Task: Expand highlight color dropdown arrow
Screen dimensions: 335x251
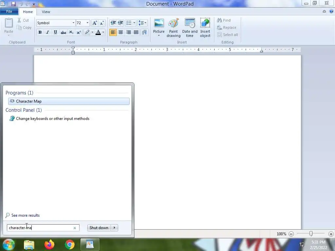Action: 92,32
